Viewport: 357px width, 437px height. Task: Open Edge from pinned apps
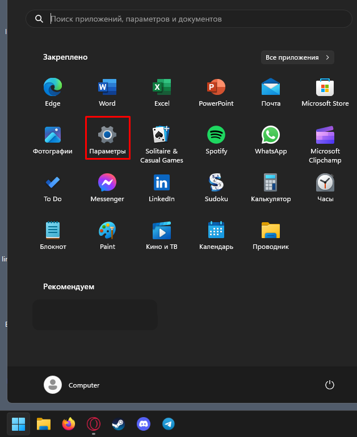pos(53,93)
